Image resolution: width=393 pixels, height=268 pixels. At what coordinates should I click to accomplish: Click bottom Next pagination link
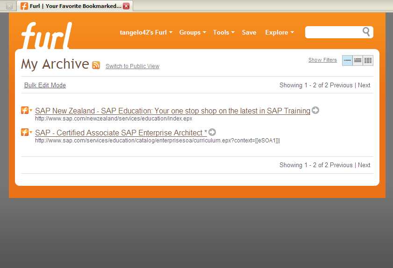click(x=364, y=165)
